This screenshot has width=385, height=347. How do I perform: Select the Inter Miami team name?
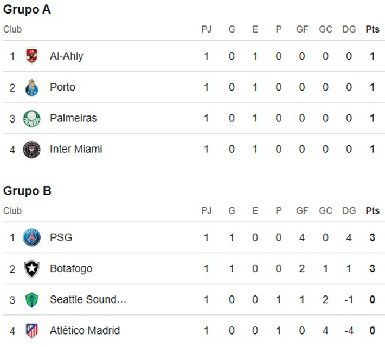click(x=76, y=149)
